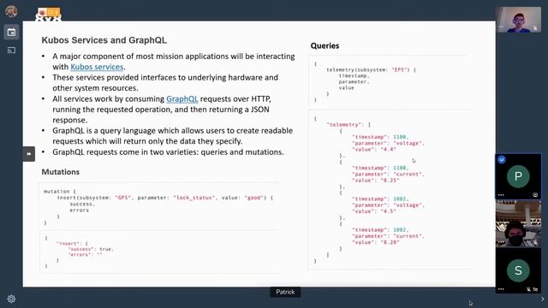The width and height of the screenshot is (548, 308).
Task: Open the meetings calendar icon in the sidebar
Action: pyautogui.click(x=11, y=33)
